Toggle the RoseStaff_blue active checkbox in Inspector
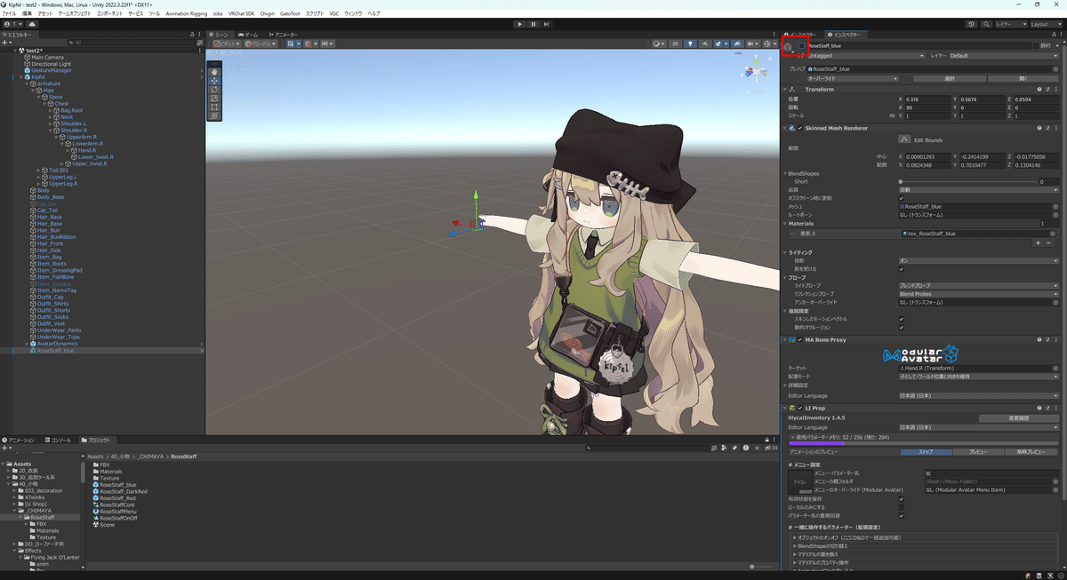 coord(802,45)
